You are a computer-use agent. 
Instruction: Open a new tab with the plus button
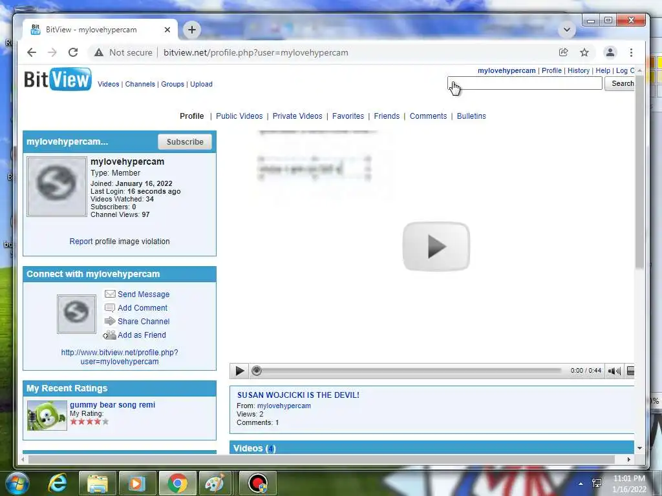point(191,30)
